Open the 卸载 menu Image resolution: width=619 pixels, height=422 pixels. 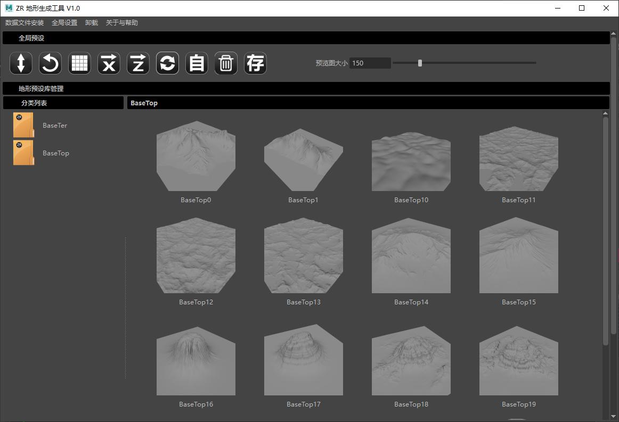tap(92, 23)
